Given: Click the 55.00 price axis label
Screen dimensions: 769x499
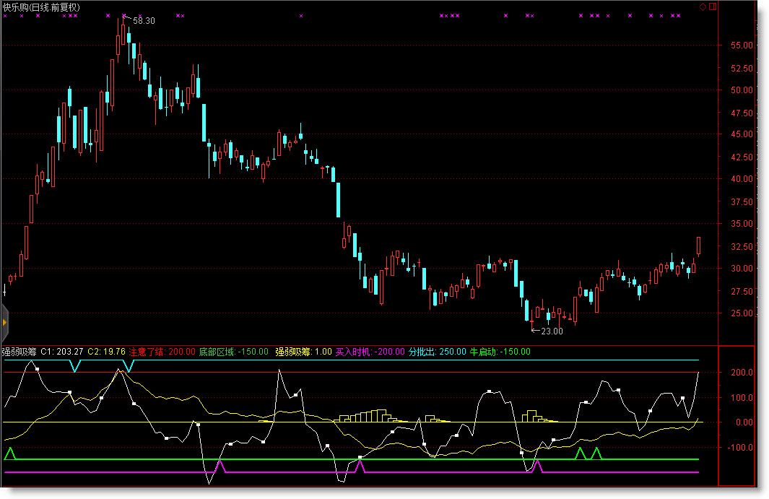Looking at the screenshot, I should point(742,45).
